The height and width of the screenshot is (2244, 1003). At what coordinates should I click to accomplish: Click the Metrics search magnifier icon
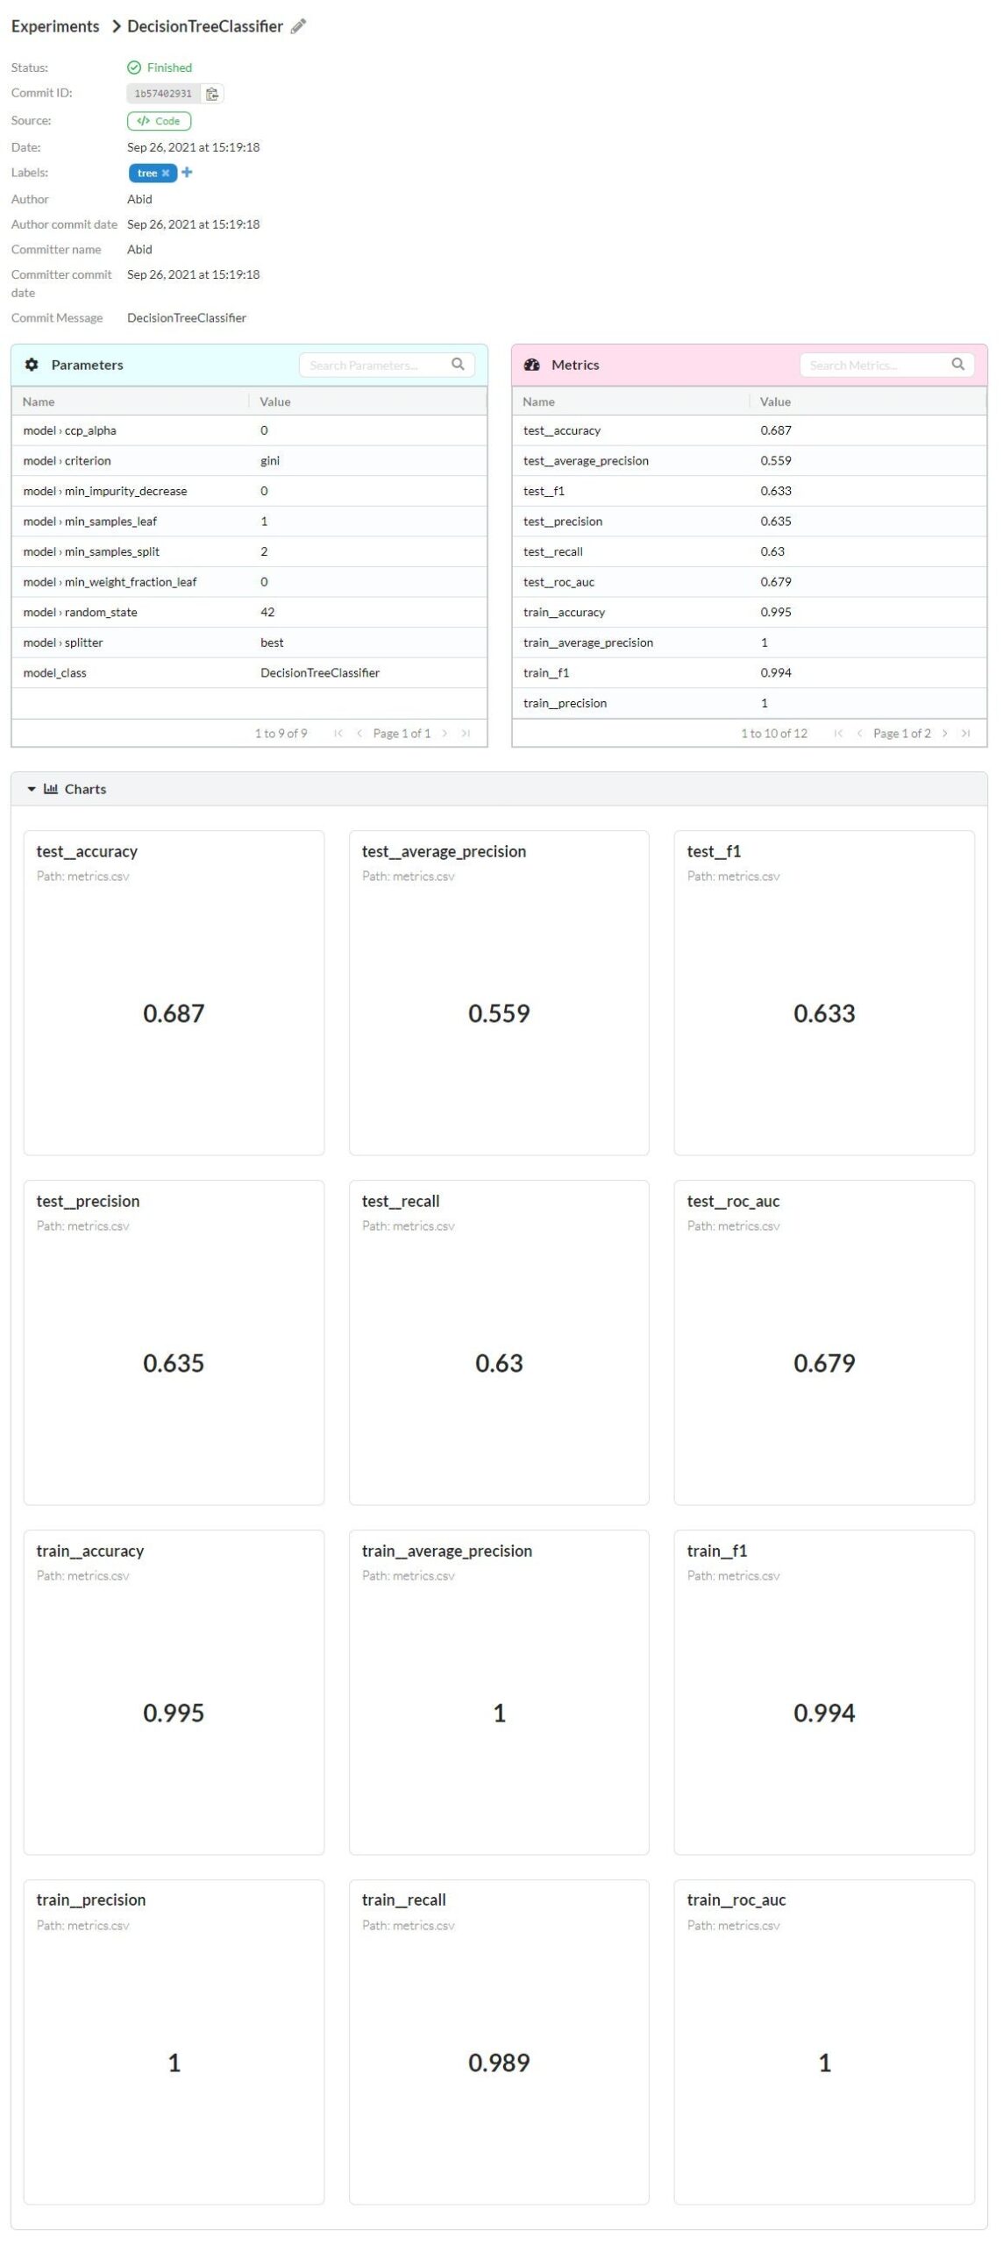(x=957, y=365)
